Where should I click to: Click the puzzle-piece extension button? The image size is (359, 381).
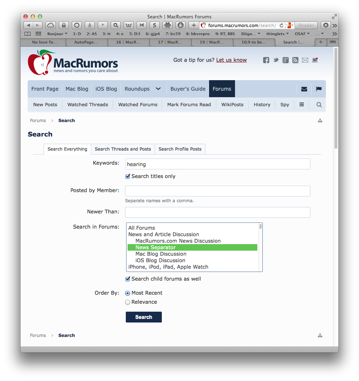pyautogui.click(x=167, y=25)
